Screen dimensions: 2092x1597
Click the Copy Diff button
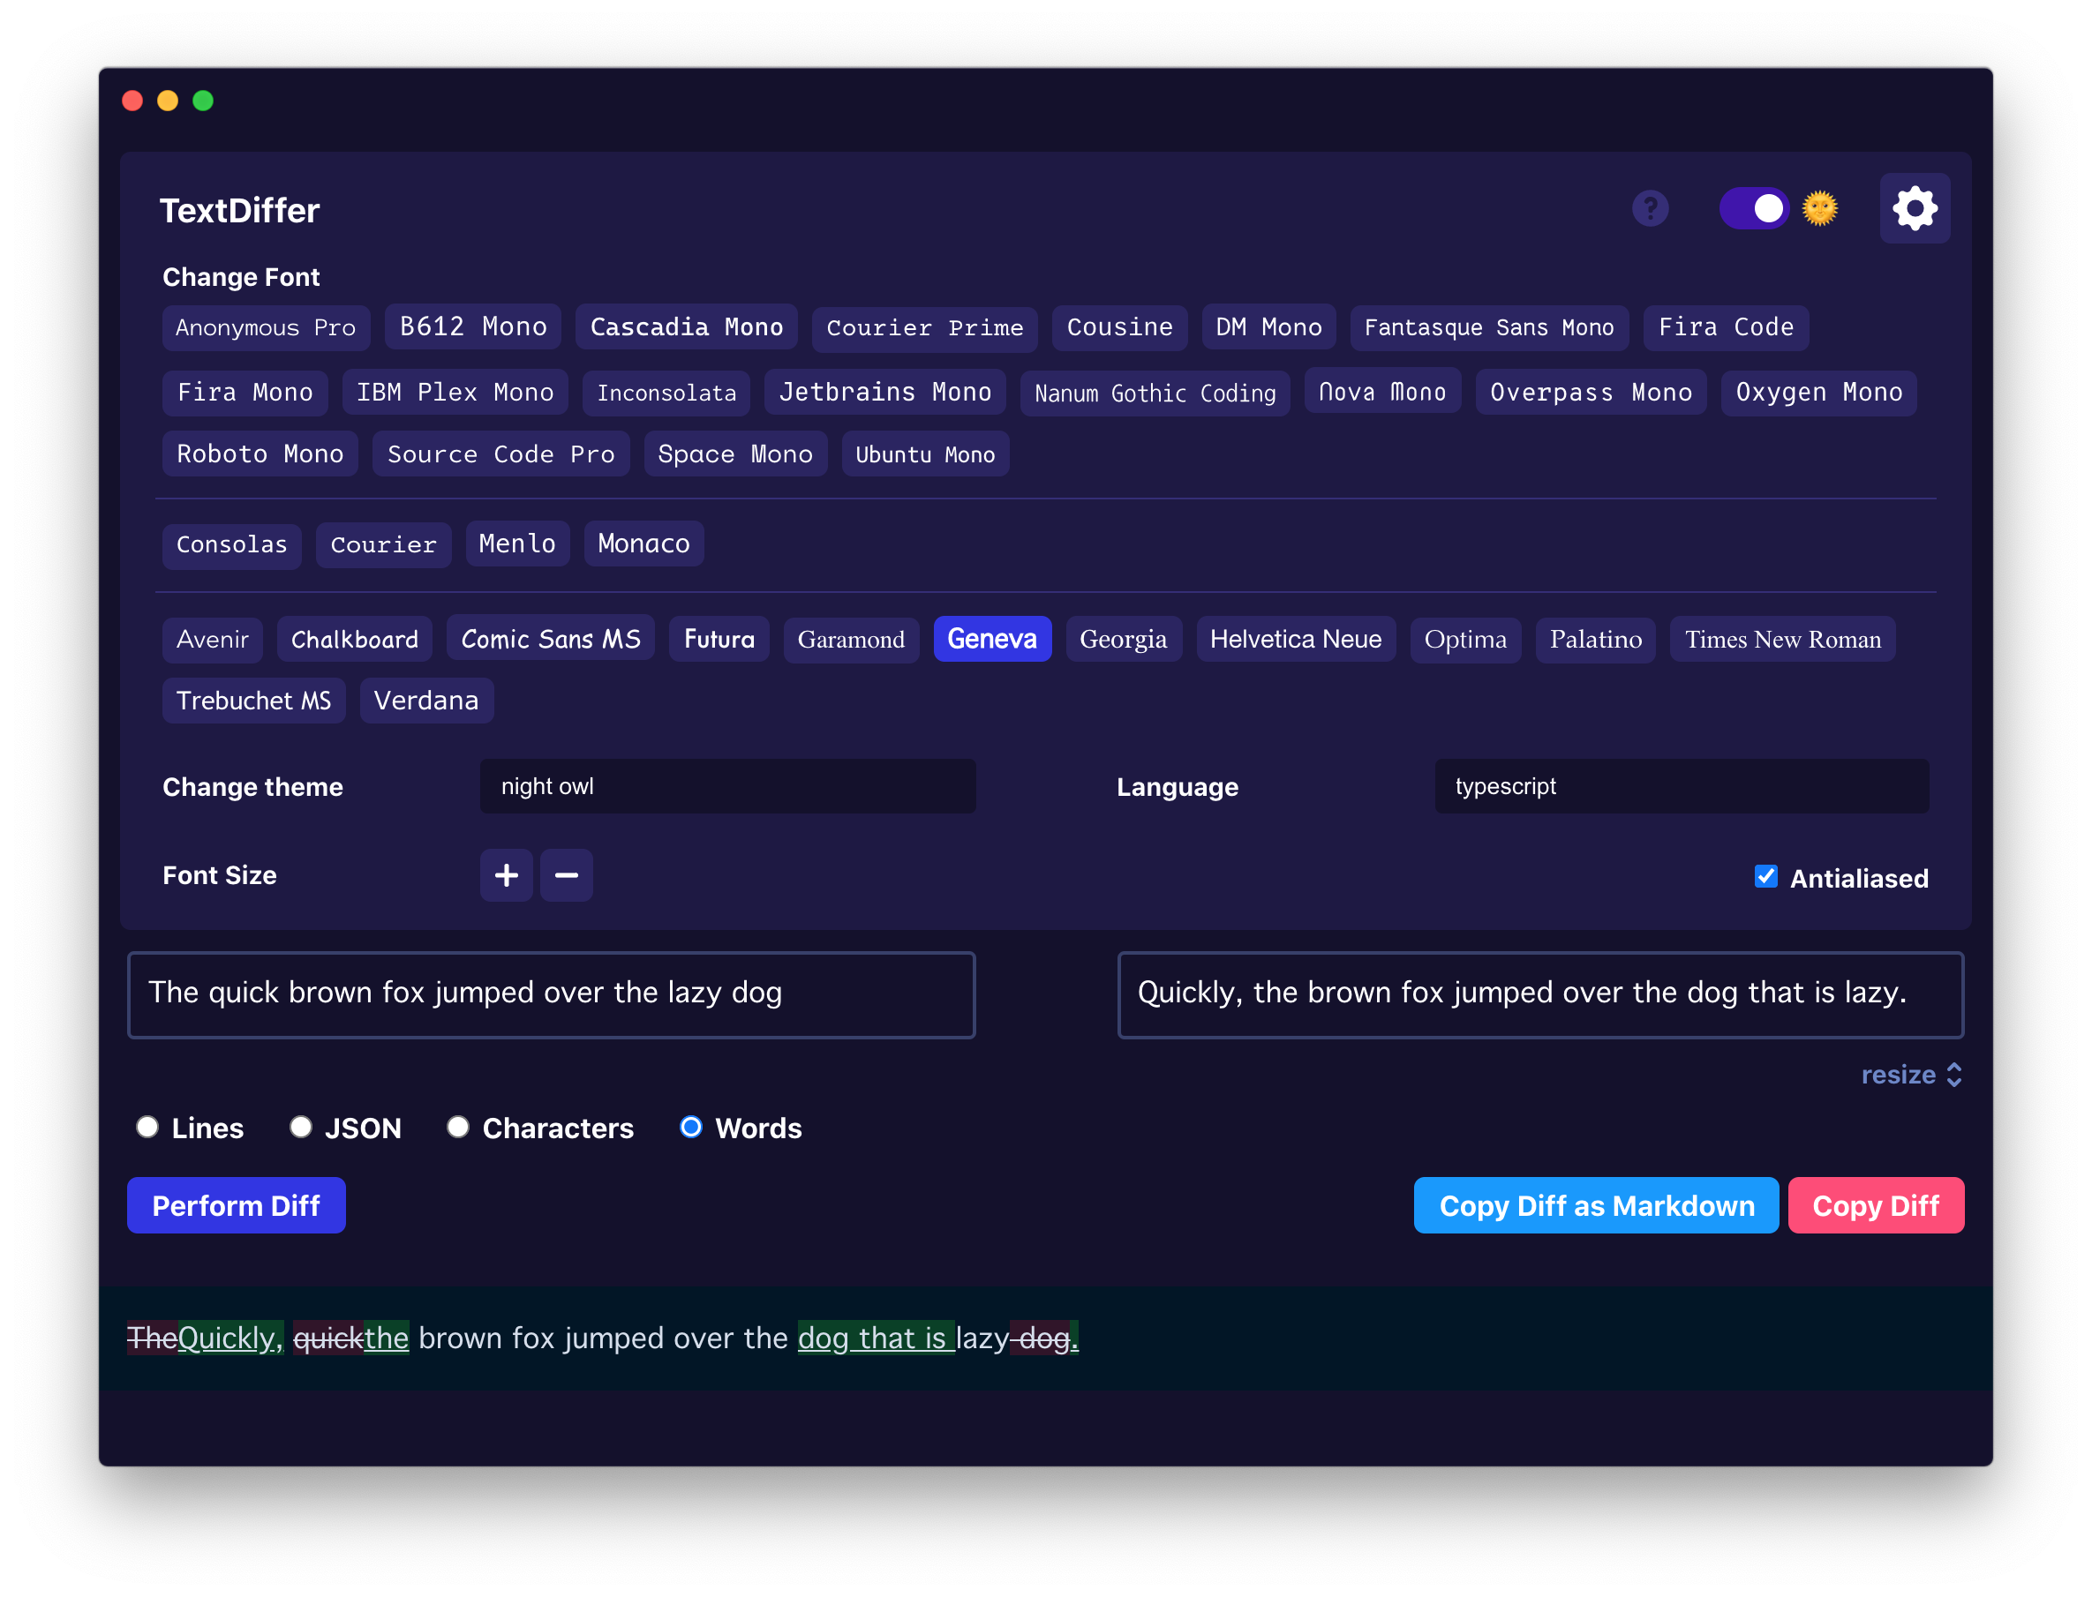[1875, 1204]
